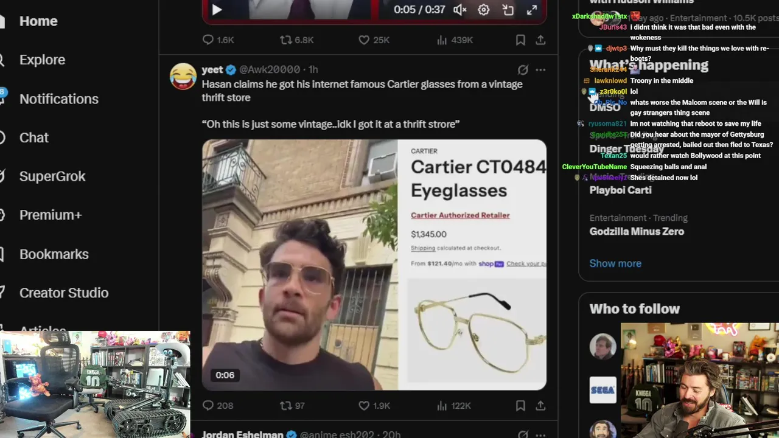Like the post with 25K likes
779x438 pixels.
pos(374,40)
